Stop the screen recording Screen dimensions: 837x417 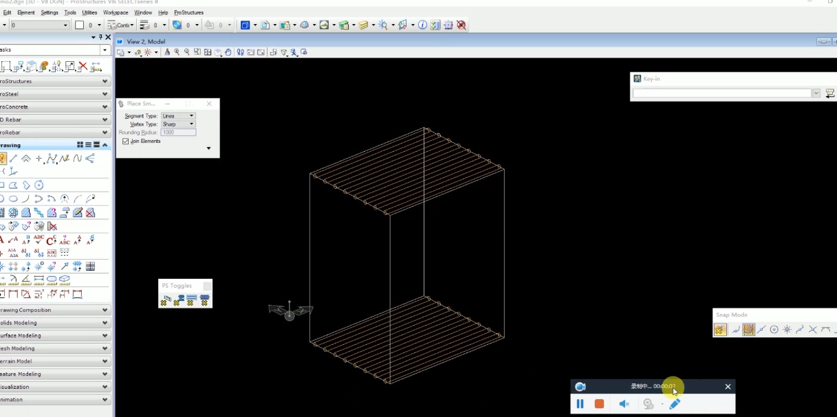point(599,404)
